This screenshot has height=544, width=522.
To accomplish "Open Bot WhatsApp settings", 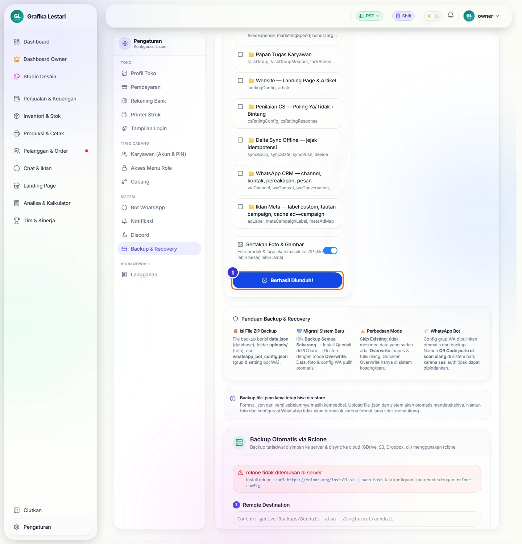I will [159, 207].
